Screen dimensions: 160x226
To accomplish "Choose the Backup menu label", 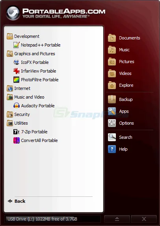I will coord(126,99).
